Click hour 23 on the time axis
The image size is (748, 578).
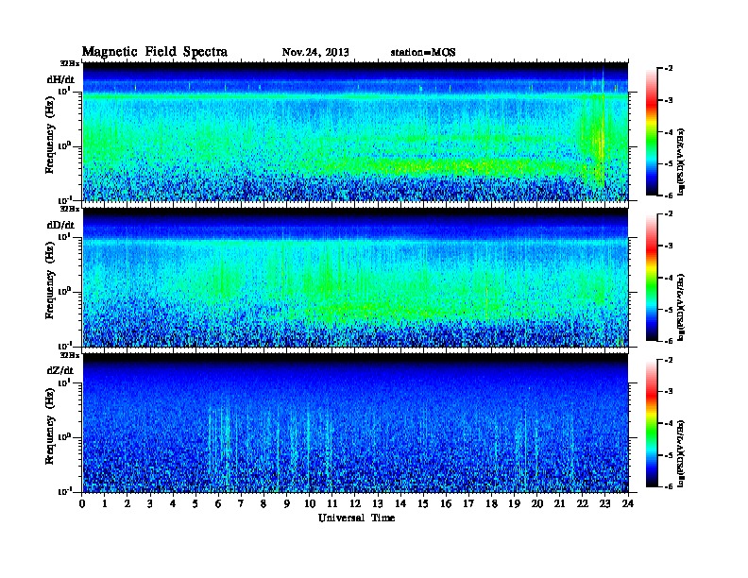605,504
